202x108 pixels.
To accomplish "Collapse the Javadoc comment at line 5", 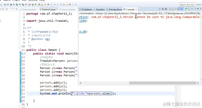I will point(25,28).
